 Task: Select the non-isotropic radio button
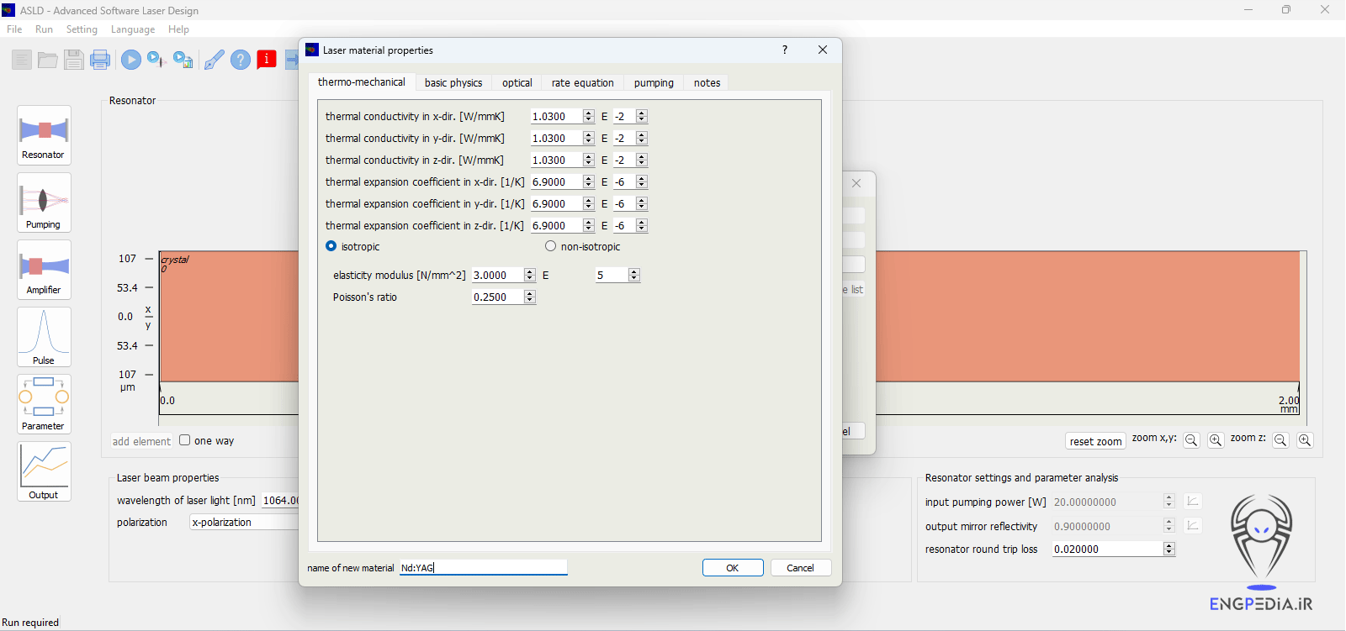pos(551,246)
